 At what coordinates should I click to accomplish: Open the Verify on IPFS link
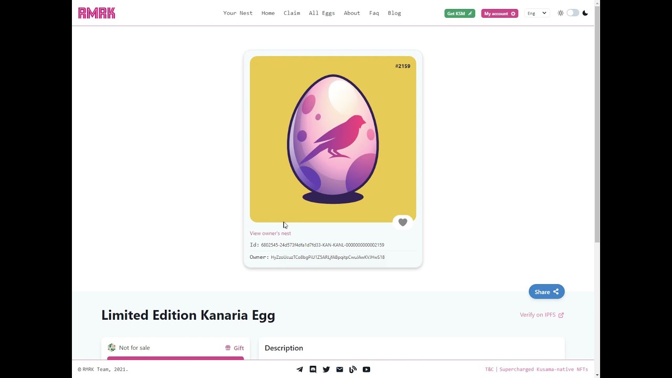click(541, 315)
